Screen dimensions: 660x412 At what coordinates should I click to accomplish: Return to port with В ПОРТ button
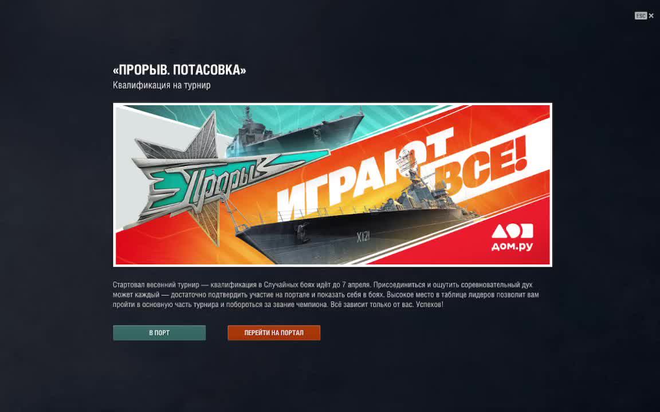click(159, 332)
